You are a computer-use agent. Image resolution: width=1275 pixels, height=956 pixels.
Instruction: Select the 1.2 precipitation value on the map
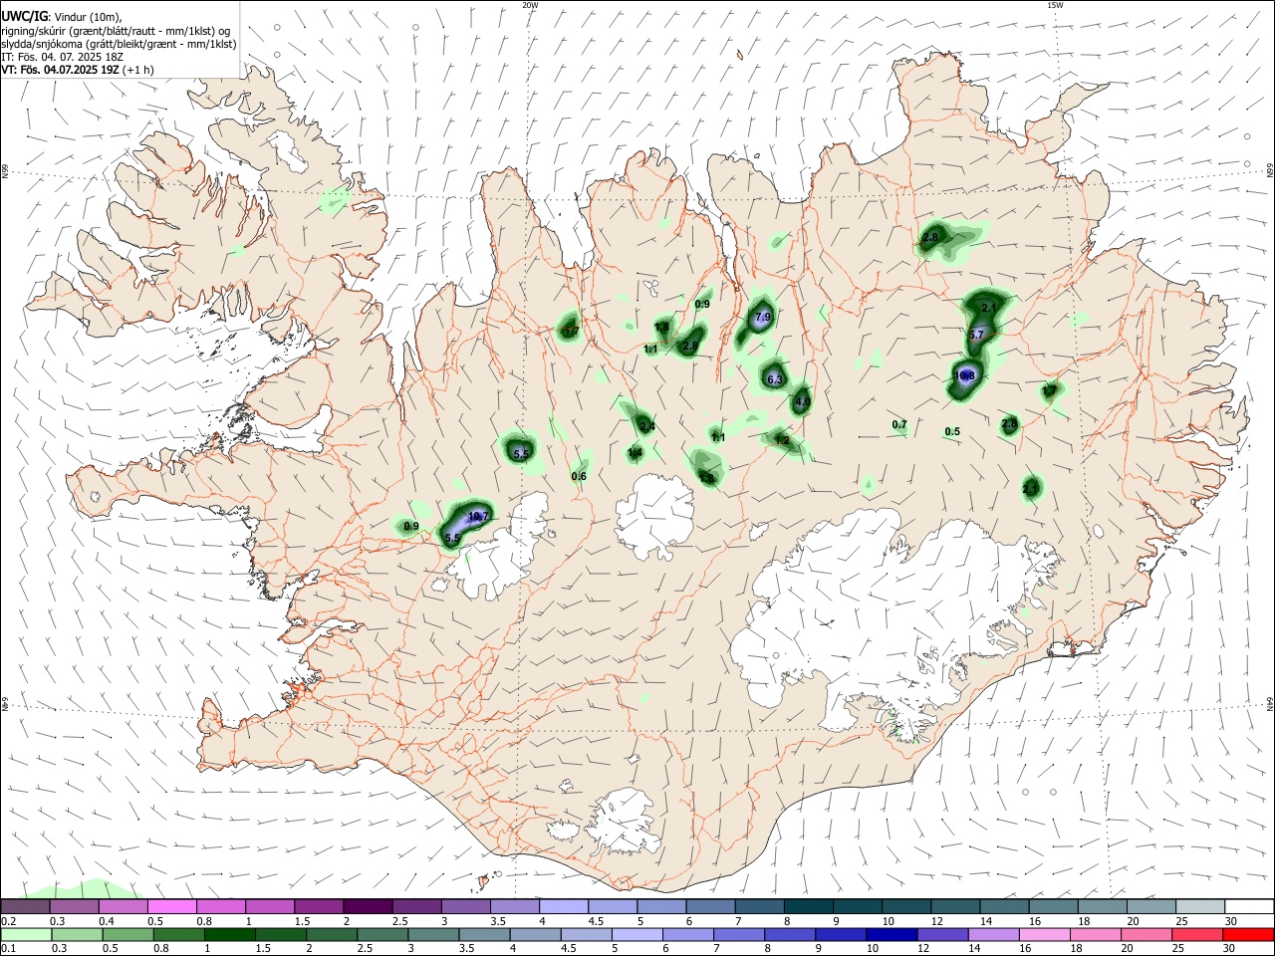point(782,440)
